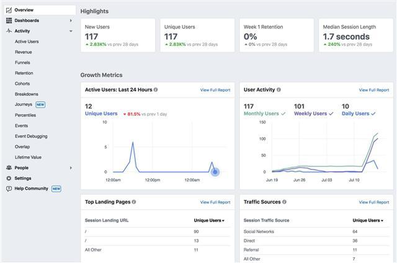This screenshot has width=397, height=263.
Task: Open View Full Report for Traffic Sources
Action: (x=373, y=202)
